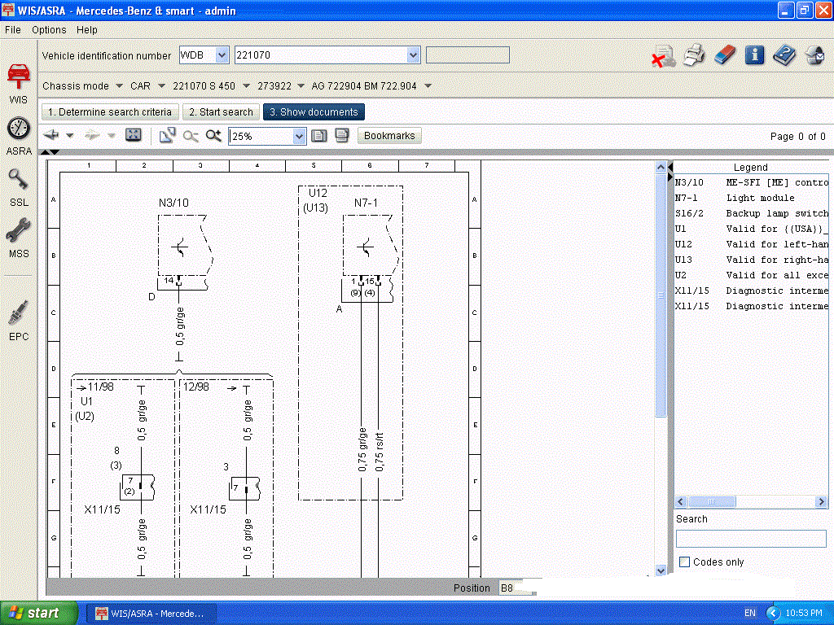Click the empty field beside the VIN dropdown
Viewport: 834px width, 625px height.
(467, 55)
